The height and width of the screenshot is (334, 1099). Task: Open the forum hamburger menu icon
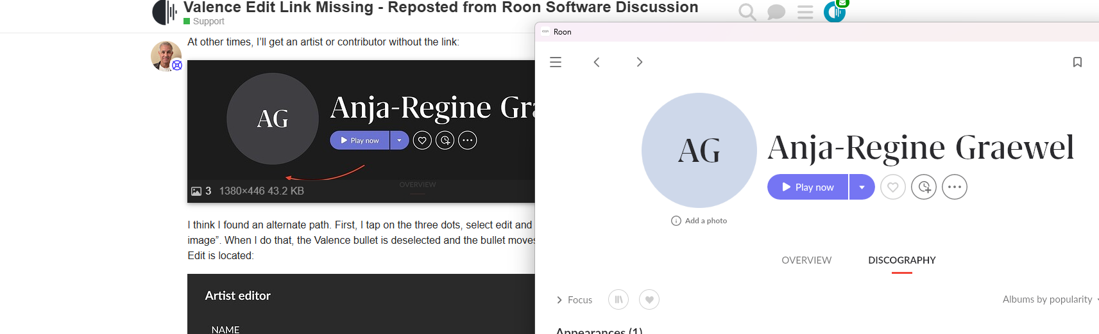[x=805, y=12]
